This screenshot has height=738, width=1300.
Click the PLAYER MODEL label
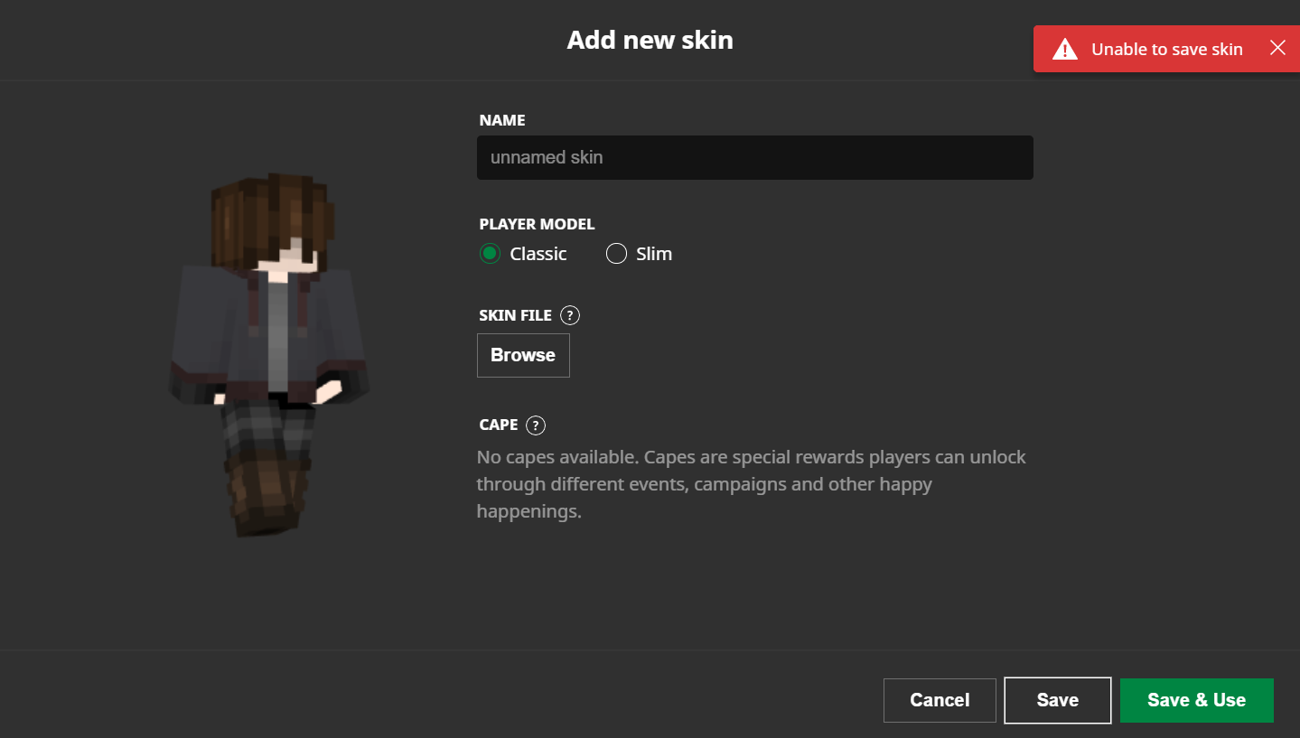(x=537, y=224)
